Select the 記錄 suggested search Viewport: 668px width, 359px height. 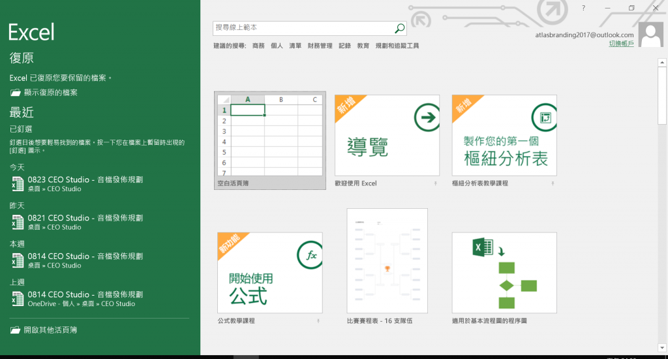(344, 46)
